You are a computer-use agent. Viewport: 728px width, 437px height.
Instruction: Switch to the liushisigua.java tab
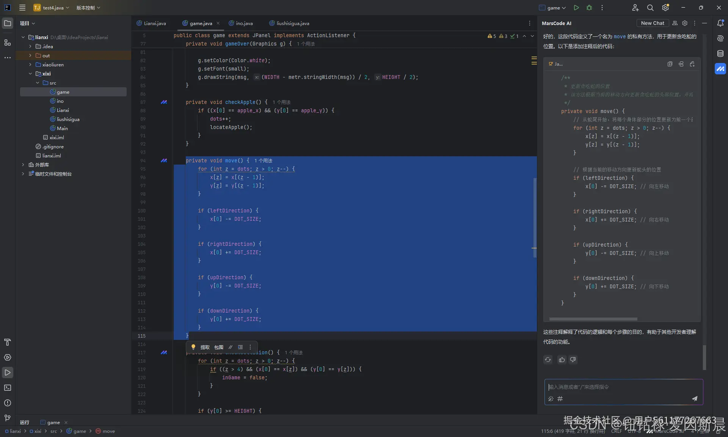[292, 23]
